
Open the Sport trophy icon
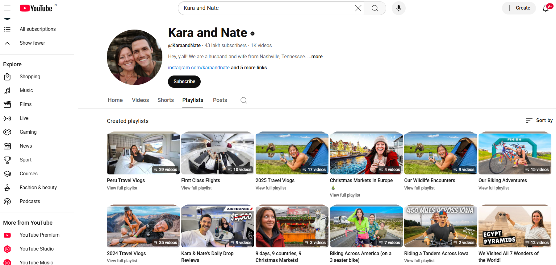[x=7, y=160]
